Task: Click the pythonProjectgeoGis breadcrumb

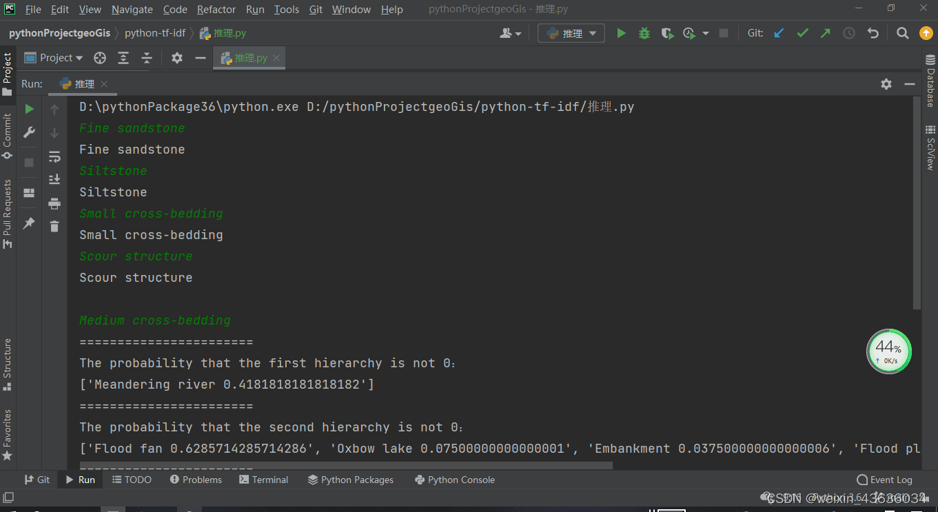Action: [x=59, y=33]
